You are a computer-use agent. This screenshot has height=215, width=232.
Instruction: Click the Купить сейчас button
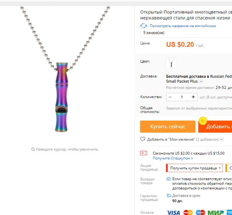coord(167,126)
